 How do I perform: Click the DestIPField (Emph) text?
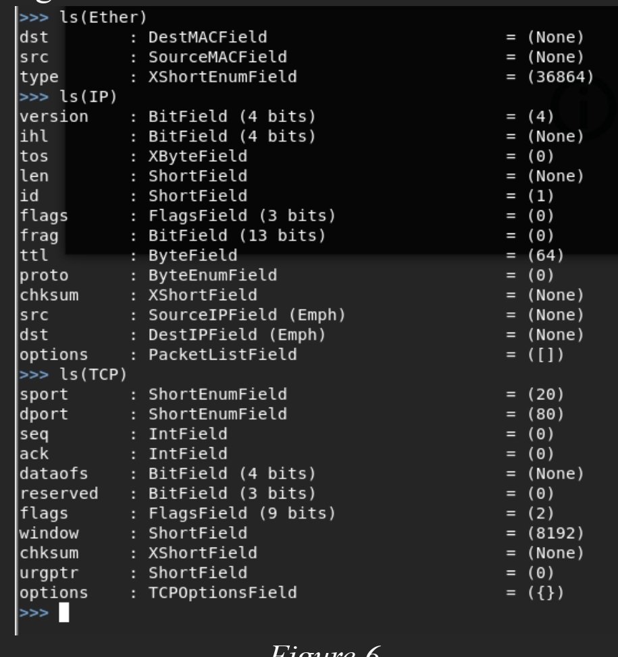pyautogui.click(x=237, y=335)
